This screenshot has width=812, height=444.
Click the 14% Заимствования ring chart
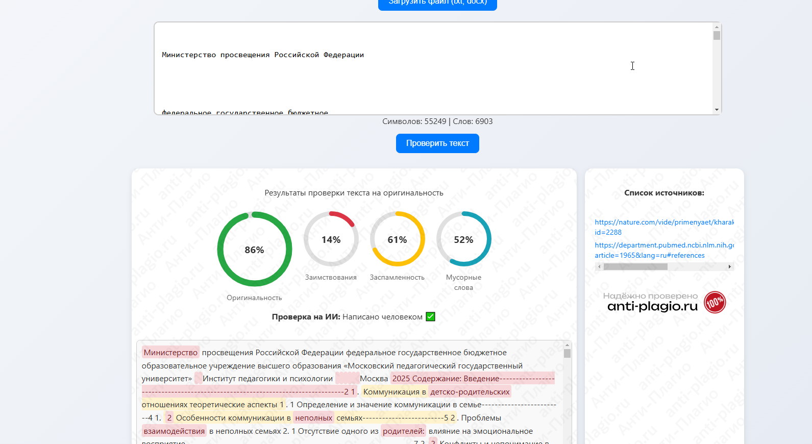click(x=331, y=239)
